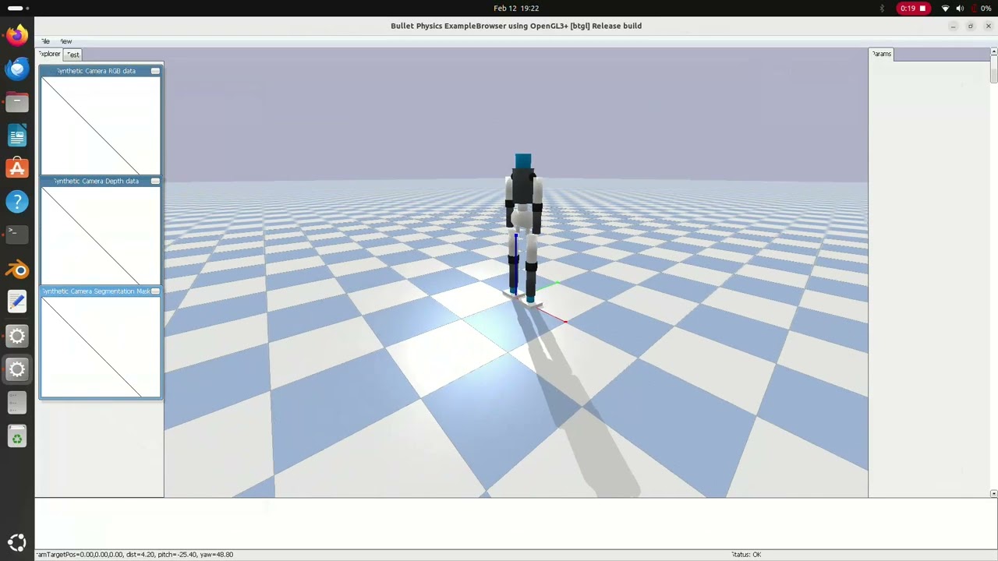Click the Synthetic Camera Depth data title-bar button
The height and width of the screenshot is (561, 998).
[155, 181]
